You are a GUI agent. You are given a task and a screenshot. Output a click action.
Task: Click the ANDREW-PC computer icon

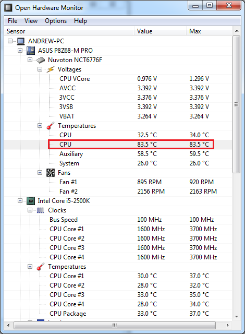pyautogui.click(x=21, y=41)
